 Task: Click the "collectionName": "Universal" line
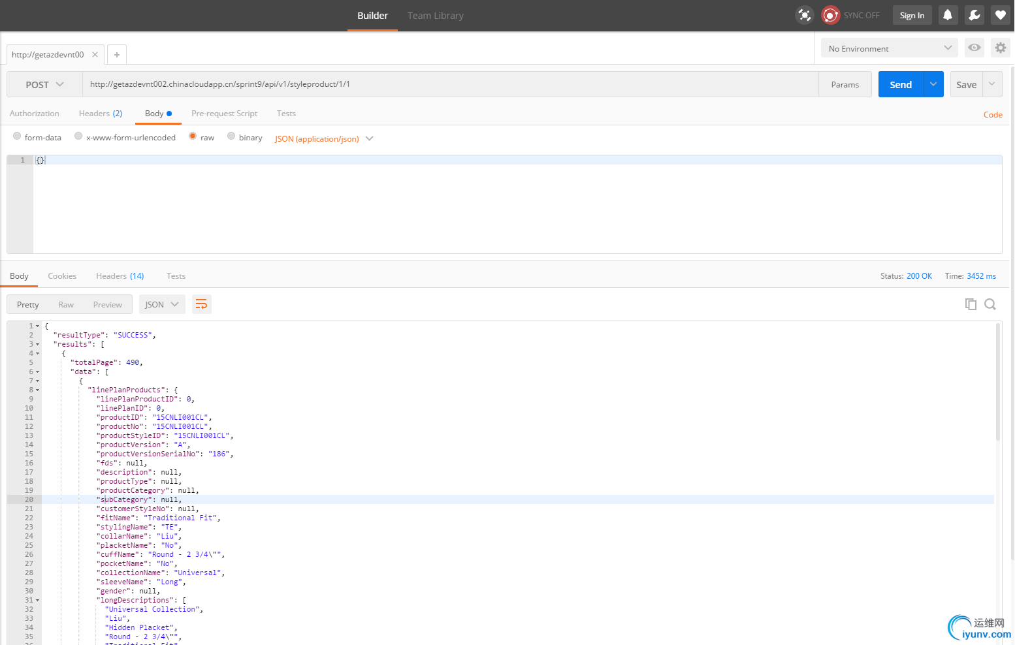coord(160,573)
